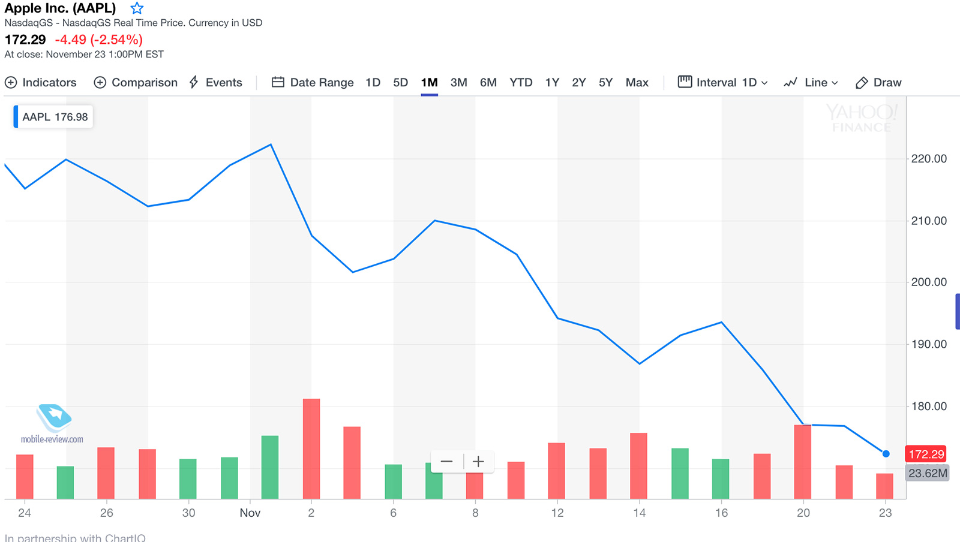Click the '23' x-axis date label
Viewport: 960px width, 542px height.
click(x=886, y=513)
